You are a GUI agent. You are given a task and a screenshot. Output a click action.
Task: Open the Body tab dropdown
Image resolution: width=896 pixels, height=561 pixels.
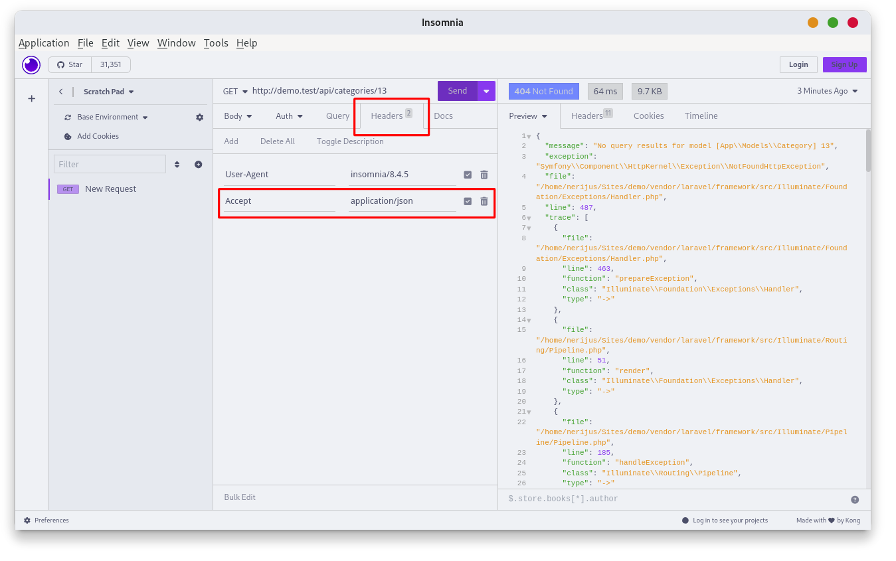click(238, 116)
